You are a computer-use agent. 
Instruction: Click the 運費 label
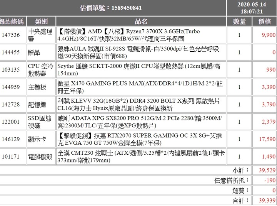coord(240,191)
